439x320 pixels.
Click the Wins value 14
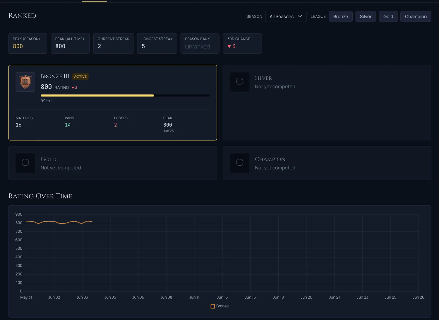coord(68,125)
